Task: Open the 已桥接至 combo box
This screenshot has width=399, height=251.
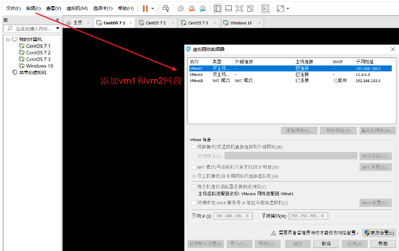Action: [291, 156]
